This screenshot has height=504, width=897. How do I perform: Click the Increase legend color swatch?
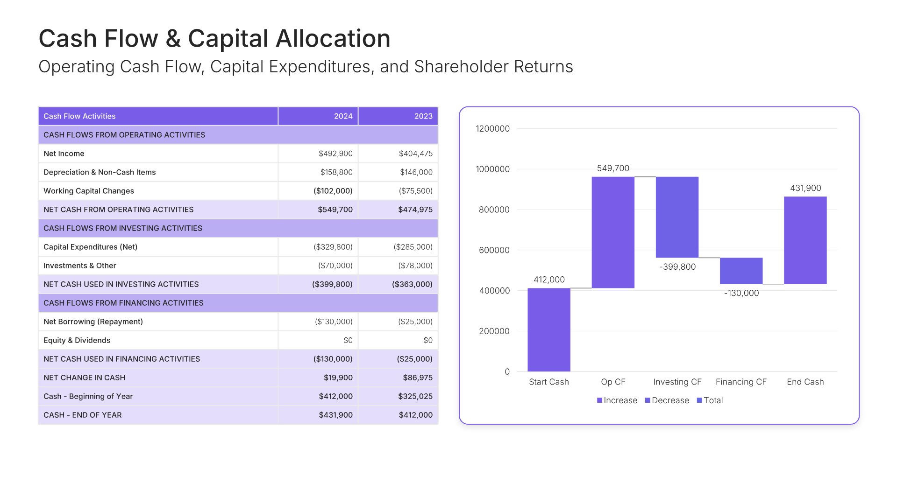[599, 400]
